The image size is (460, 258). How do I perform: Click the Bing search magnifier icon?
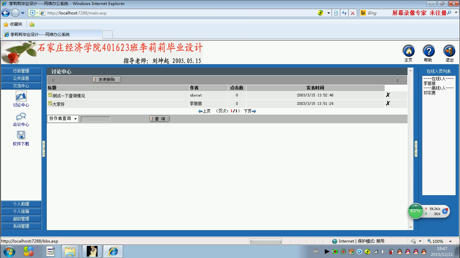point(450,13)
